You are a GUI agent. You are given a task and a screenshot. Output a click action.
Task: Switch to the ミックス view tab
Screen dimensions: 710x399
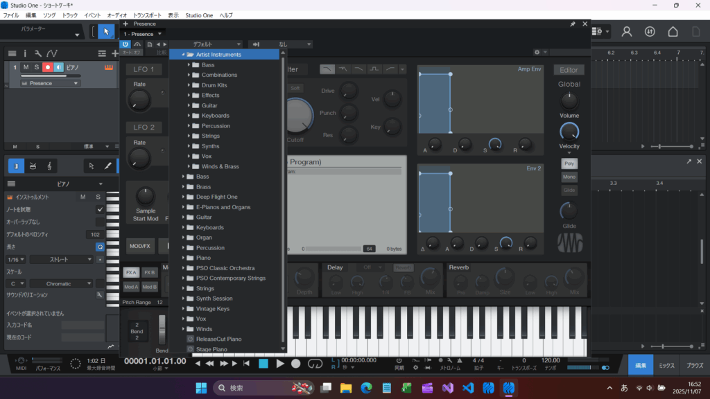pyautogui.click(x=666, y=364)
